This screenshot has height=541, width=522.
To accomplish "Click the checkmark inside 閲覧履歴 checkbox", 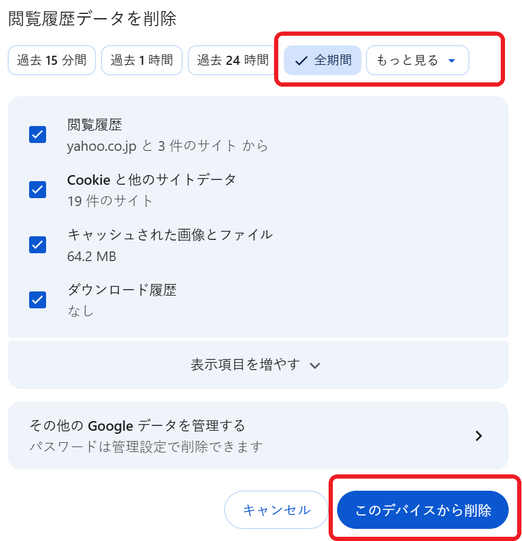I will click(37, 134).
